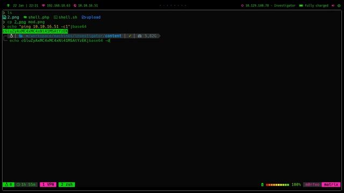Click the VPN icon before 10.10.16.51

(75, 6)
